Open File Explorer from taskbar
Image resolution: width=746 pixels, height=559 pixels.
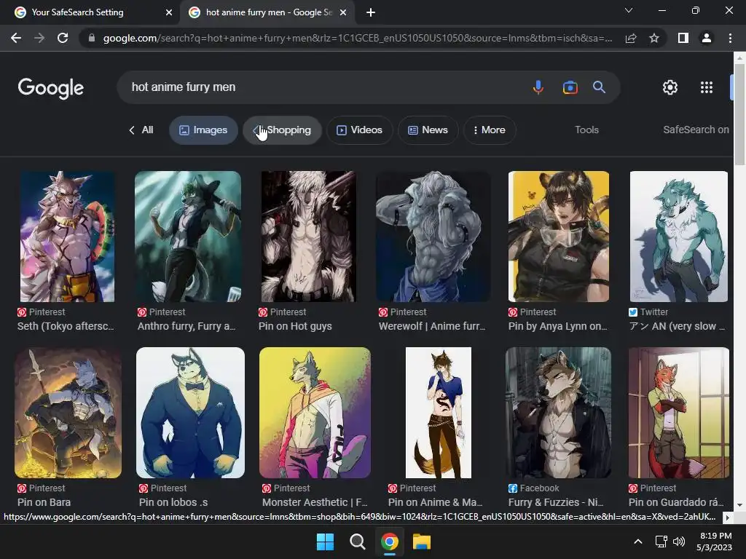422,542
